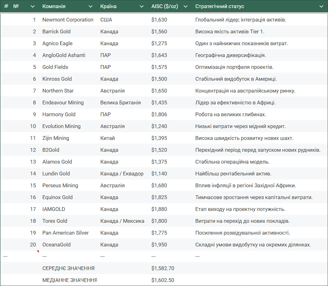The image size is (328, 286).
Task: Select the Канада / Мексика country cell
Action: click(x=122, y=221)
